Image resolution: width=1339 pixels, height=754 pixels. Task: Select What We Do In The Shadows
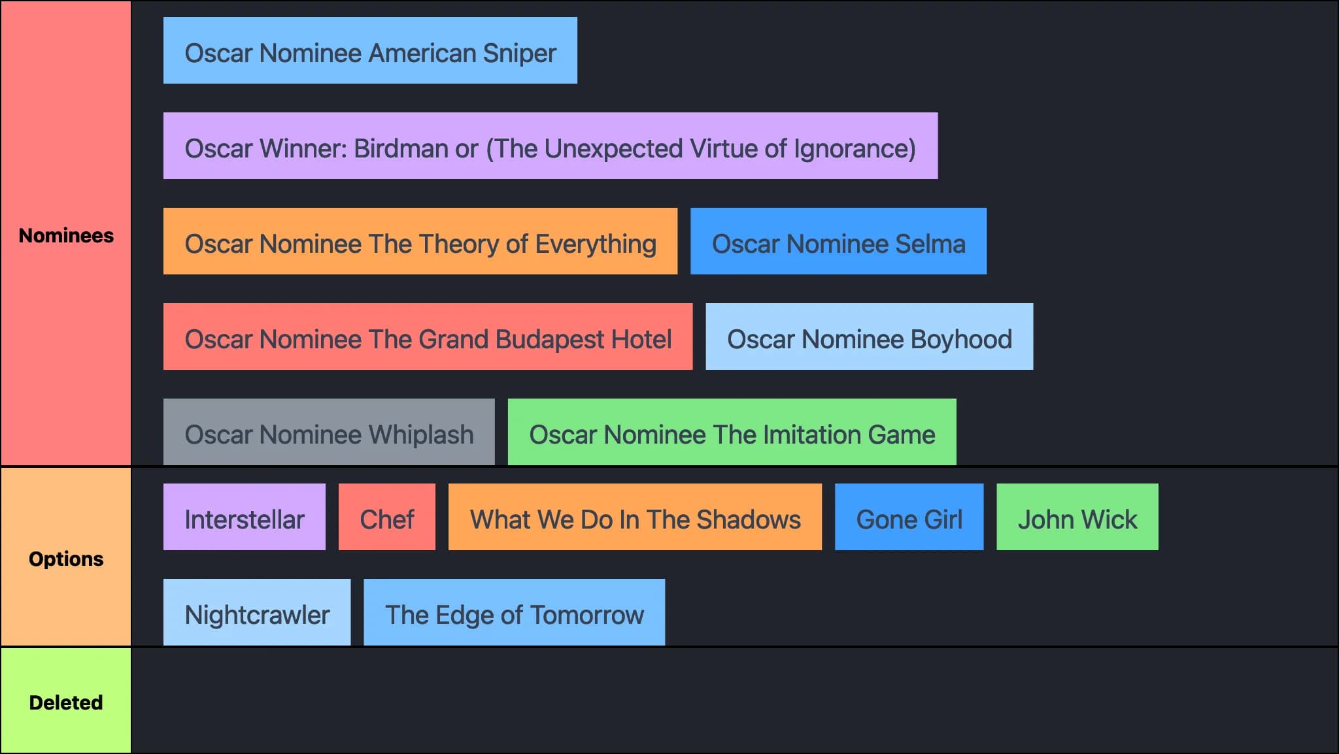[635, 517]
